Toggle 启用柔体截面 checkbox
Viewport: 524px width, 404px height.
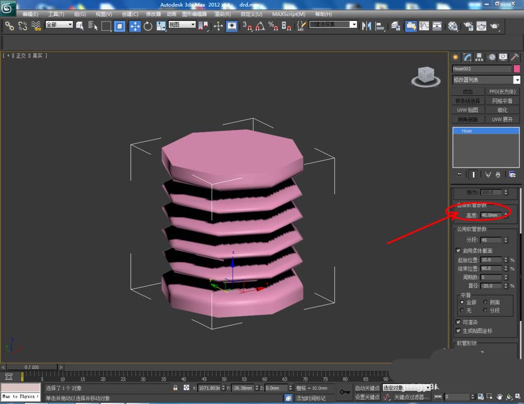[x=458, y=251]
